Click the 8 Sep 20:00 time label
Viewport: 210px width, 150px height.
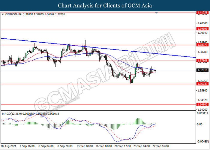point(65,146)
